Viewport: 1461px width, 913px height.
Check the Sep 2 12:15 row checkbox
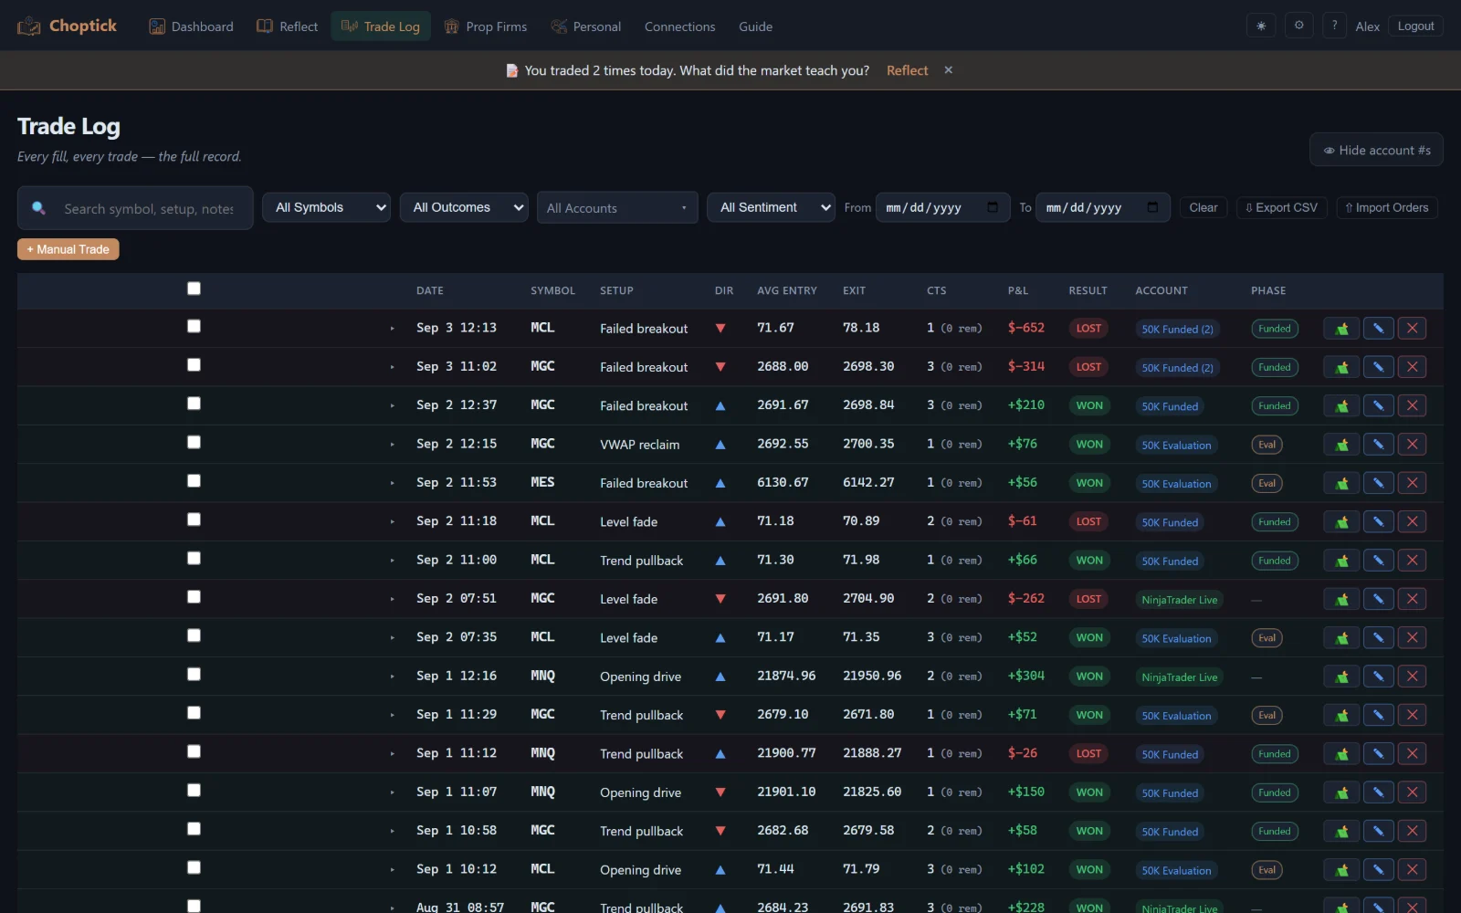[x=194, y=442]
